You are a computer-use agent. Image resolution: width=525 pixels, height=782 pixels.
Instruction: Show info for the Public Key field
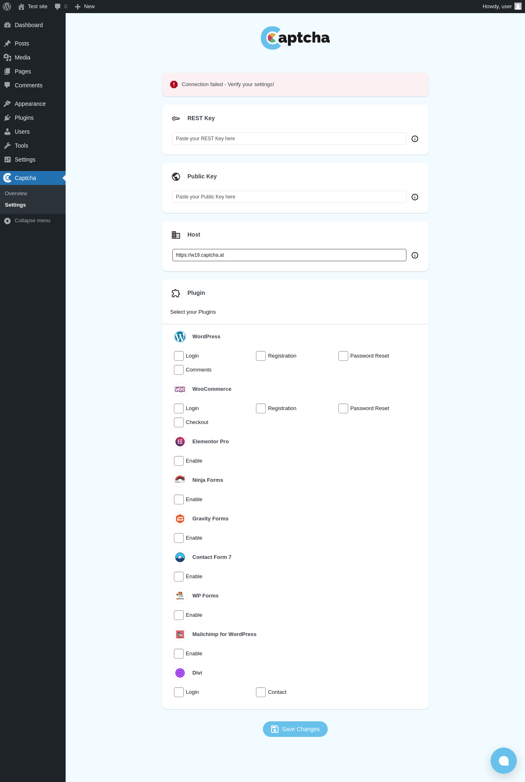[415, 197]
